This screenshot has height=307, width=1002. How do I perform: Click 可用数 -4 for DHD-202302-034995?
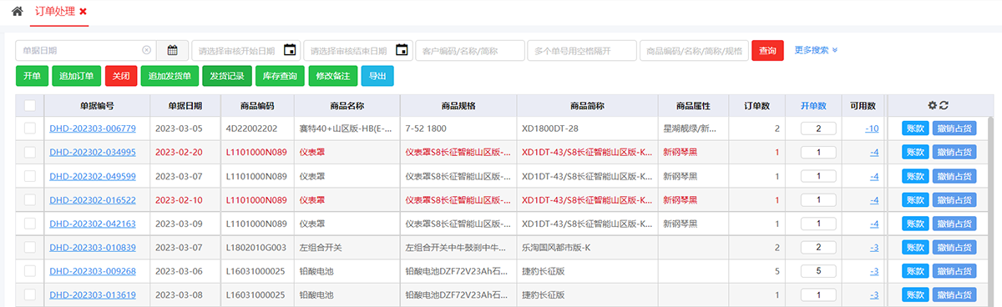coord(874,153)
